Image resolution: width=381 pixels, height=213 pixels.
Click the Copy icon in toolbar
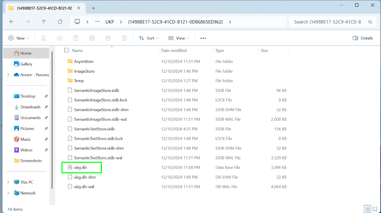tap(60, 38)
